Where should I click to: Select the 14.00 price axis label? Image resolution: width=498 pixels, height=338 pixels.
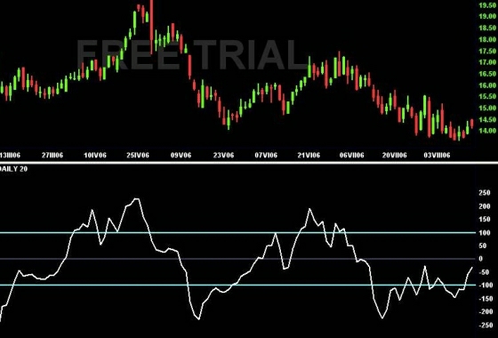point(487,131)
